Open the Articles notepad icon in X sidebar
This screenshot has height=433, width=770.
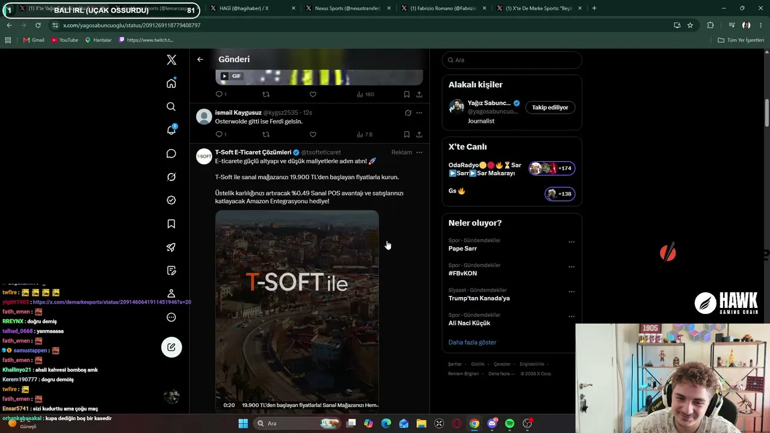coord(171,271)
